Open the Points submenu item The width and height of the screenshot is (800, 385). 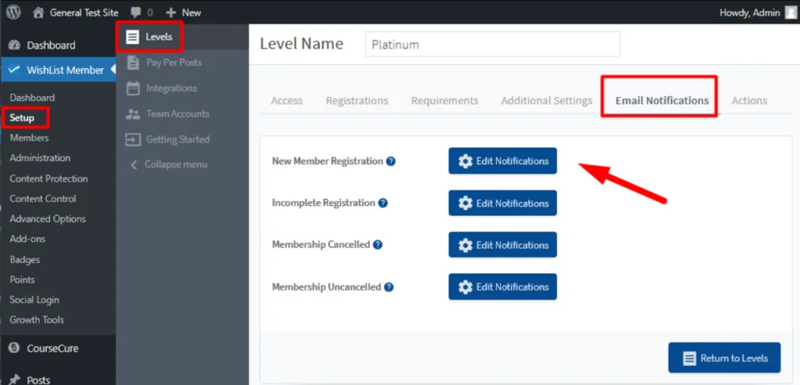pos(22,280)
